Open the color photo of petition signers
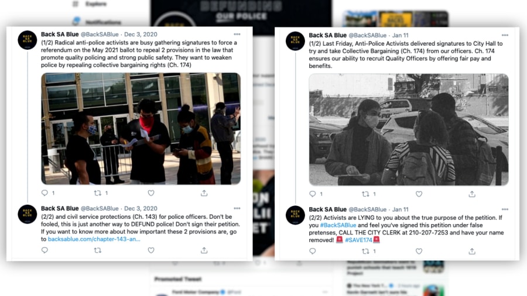 click(141, 129)
